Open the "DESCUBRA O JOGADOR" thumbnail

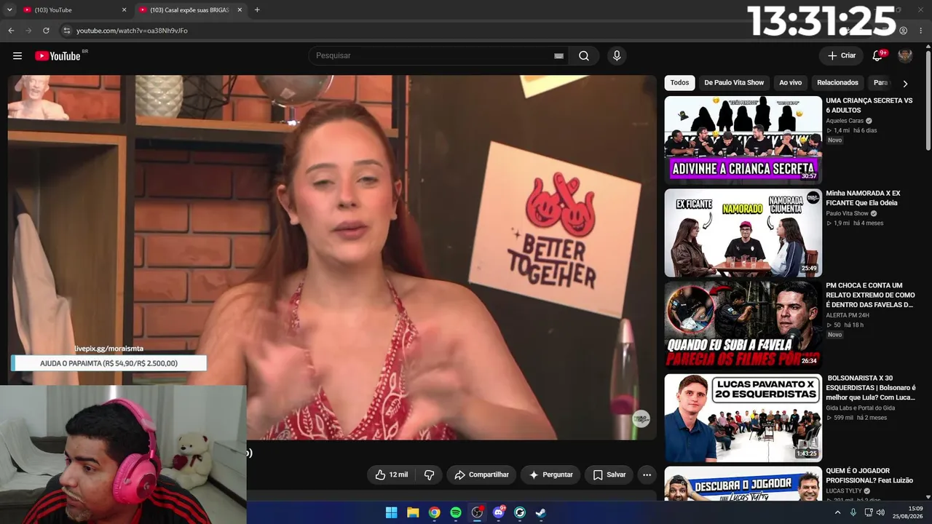743,484
